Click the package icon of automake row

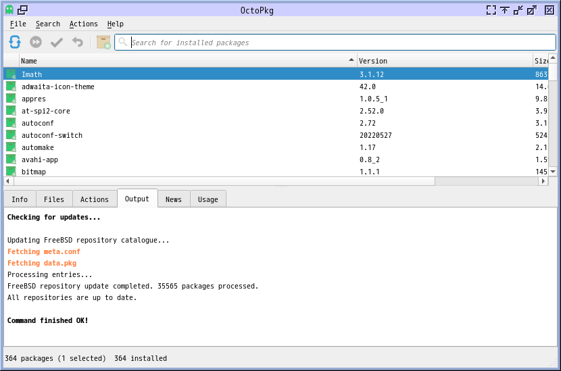[11, 147]
